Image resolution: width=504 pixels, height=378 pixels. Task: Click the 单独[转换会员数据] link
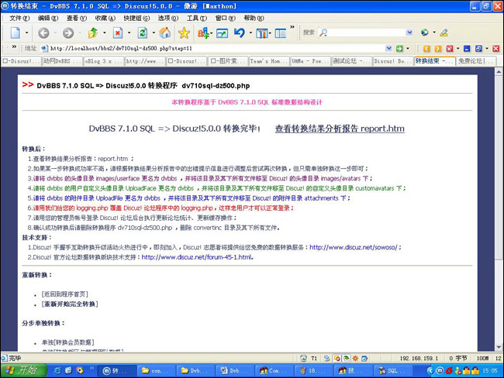pyautogui.click(x=67, y=342)
